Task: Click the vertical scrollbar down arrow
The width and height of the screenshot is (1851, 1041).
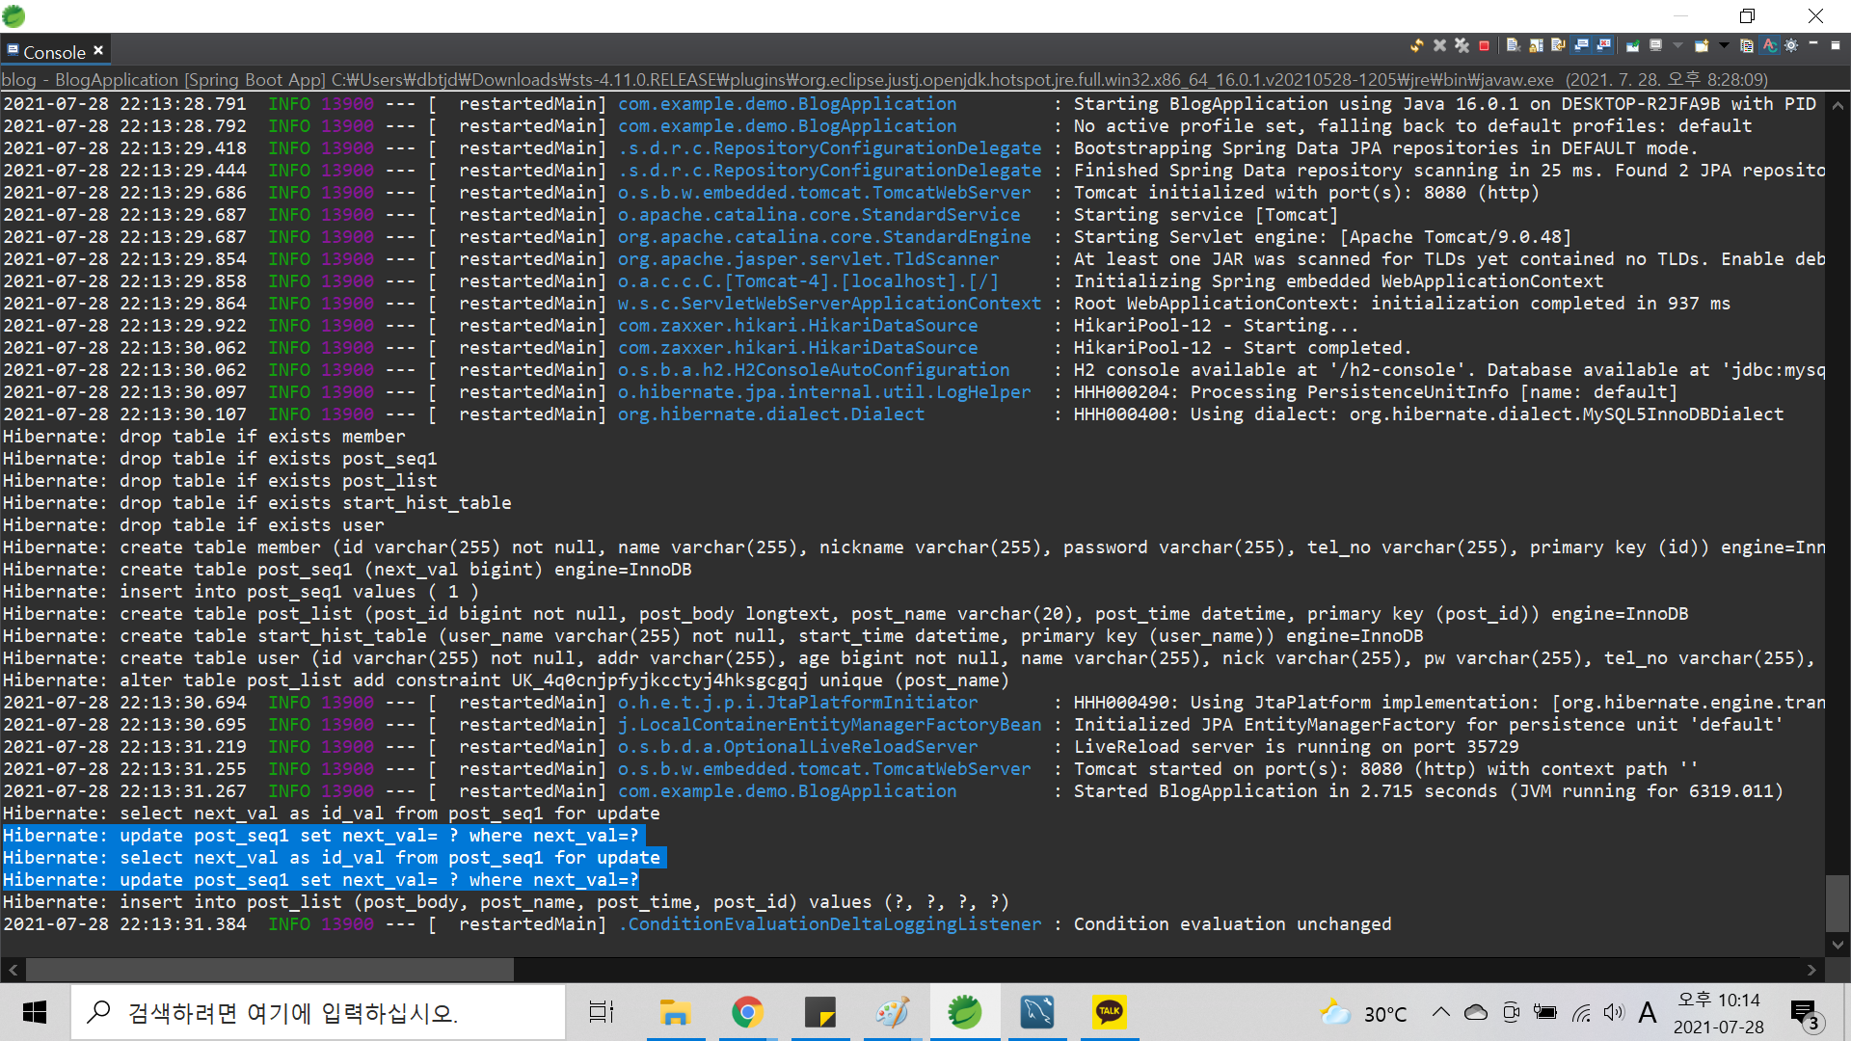Action: click(1838, 946)
